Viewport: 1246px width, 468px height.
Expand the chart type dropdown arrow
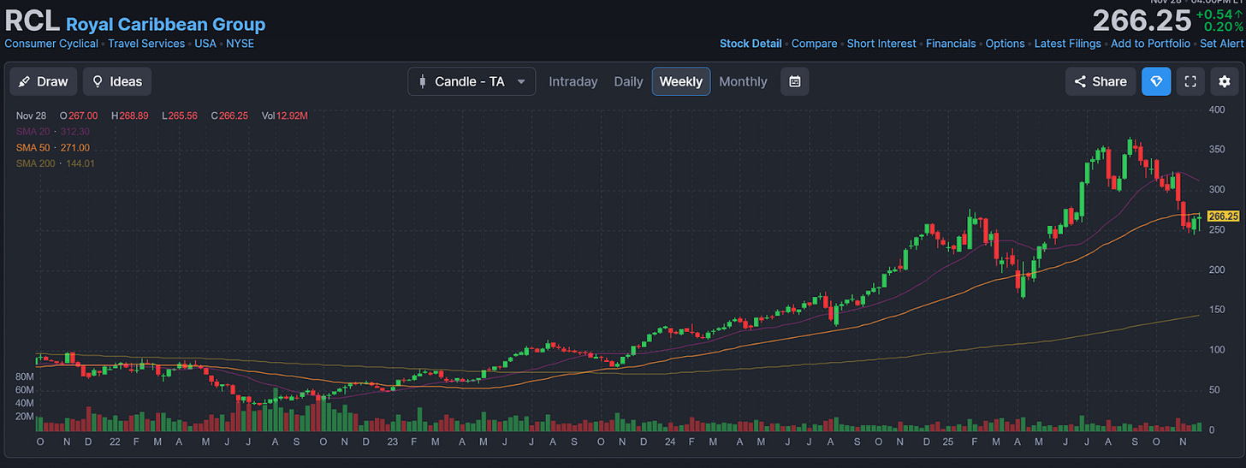(x=521, y=81)
